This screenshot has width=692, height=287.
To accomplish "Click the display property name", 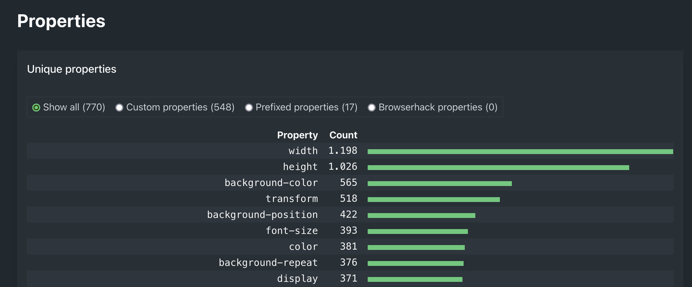I will coord(297,278).
